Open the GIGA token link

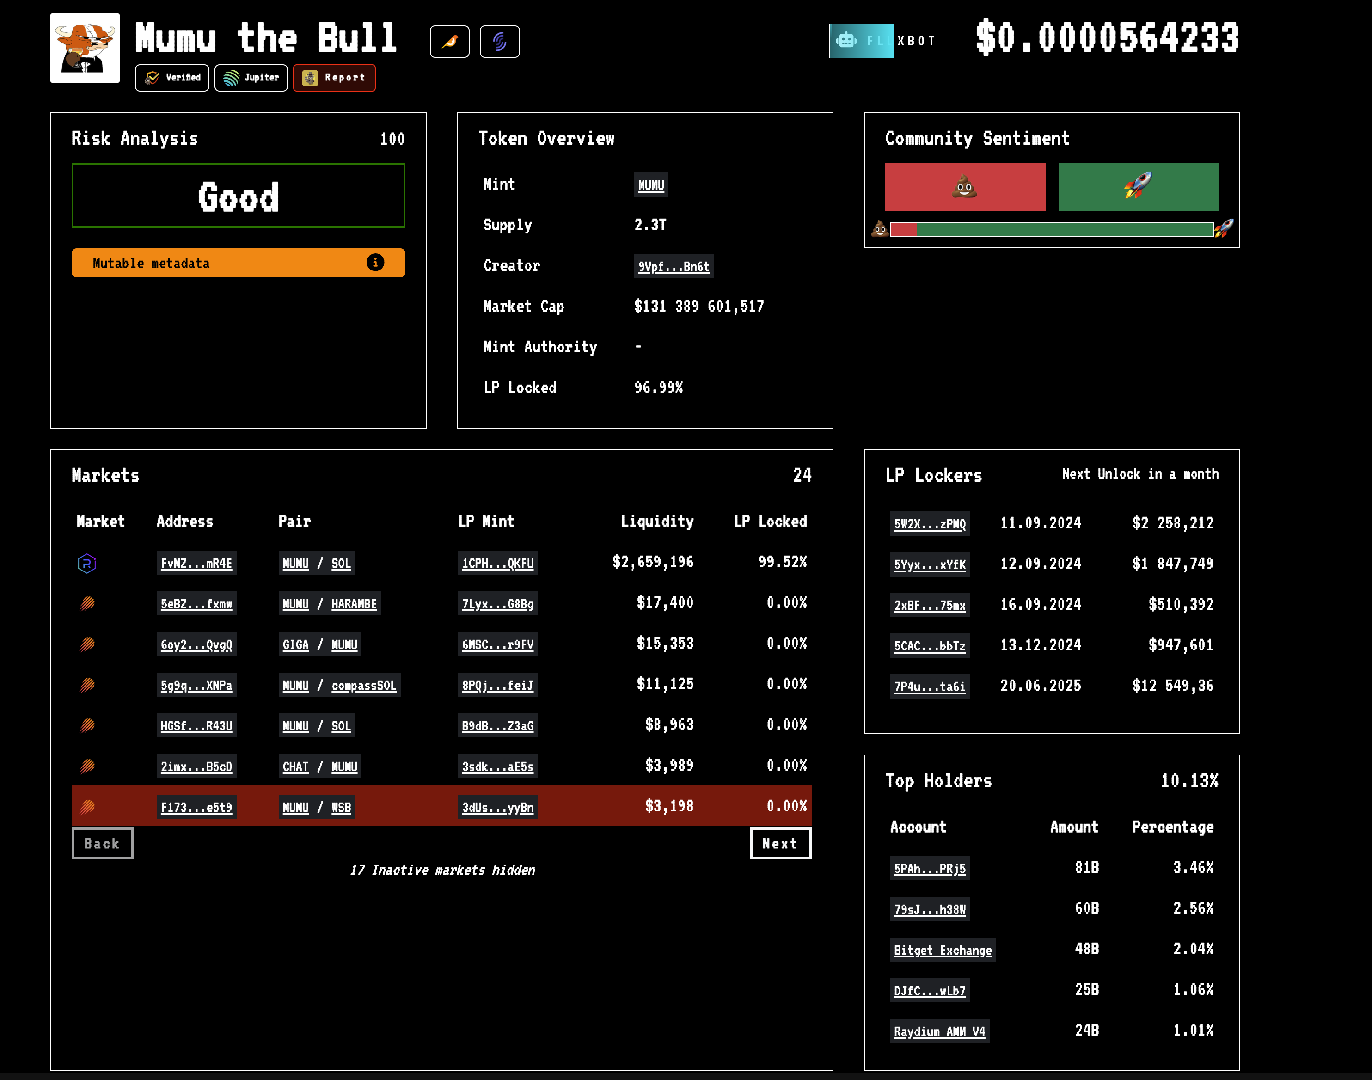tap(295, 644)
